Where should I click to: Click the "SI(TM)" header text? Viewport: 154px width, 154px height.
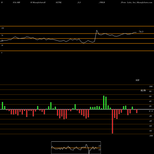(x=59, y=2)
